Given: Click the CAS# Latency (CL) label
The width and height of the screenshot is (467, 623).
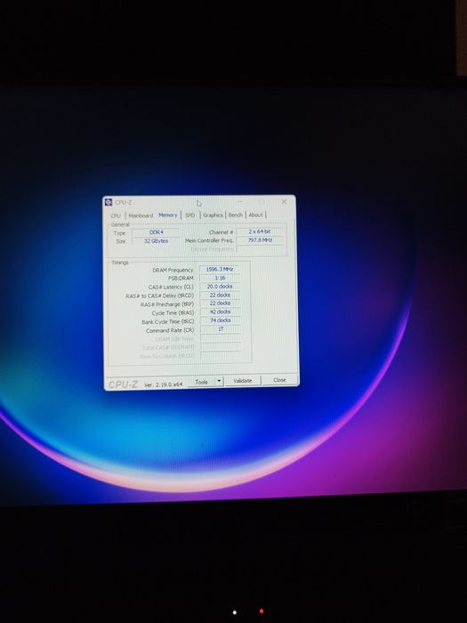Looking at the screenshot, I should (x=171, y=287).
